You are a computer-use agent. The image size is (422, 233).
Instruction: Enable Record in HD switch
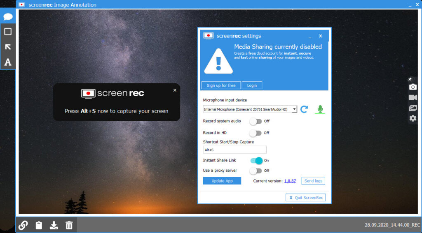(256, 133)
